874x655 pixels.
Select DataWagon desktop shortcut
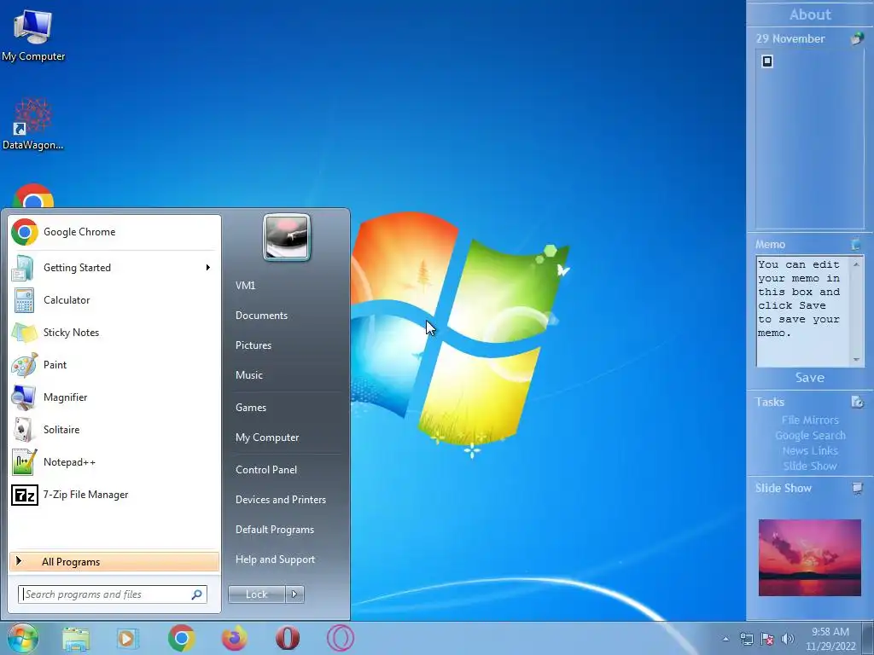[x=33, y=125]
